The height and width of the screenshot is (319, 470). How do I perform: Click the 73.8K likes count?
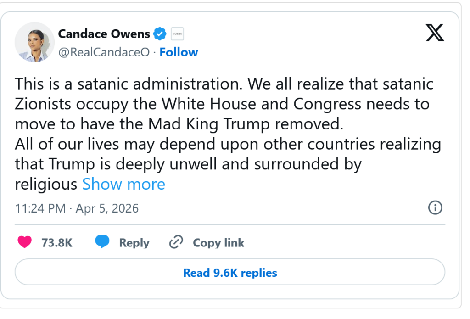57,243
